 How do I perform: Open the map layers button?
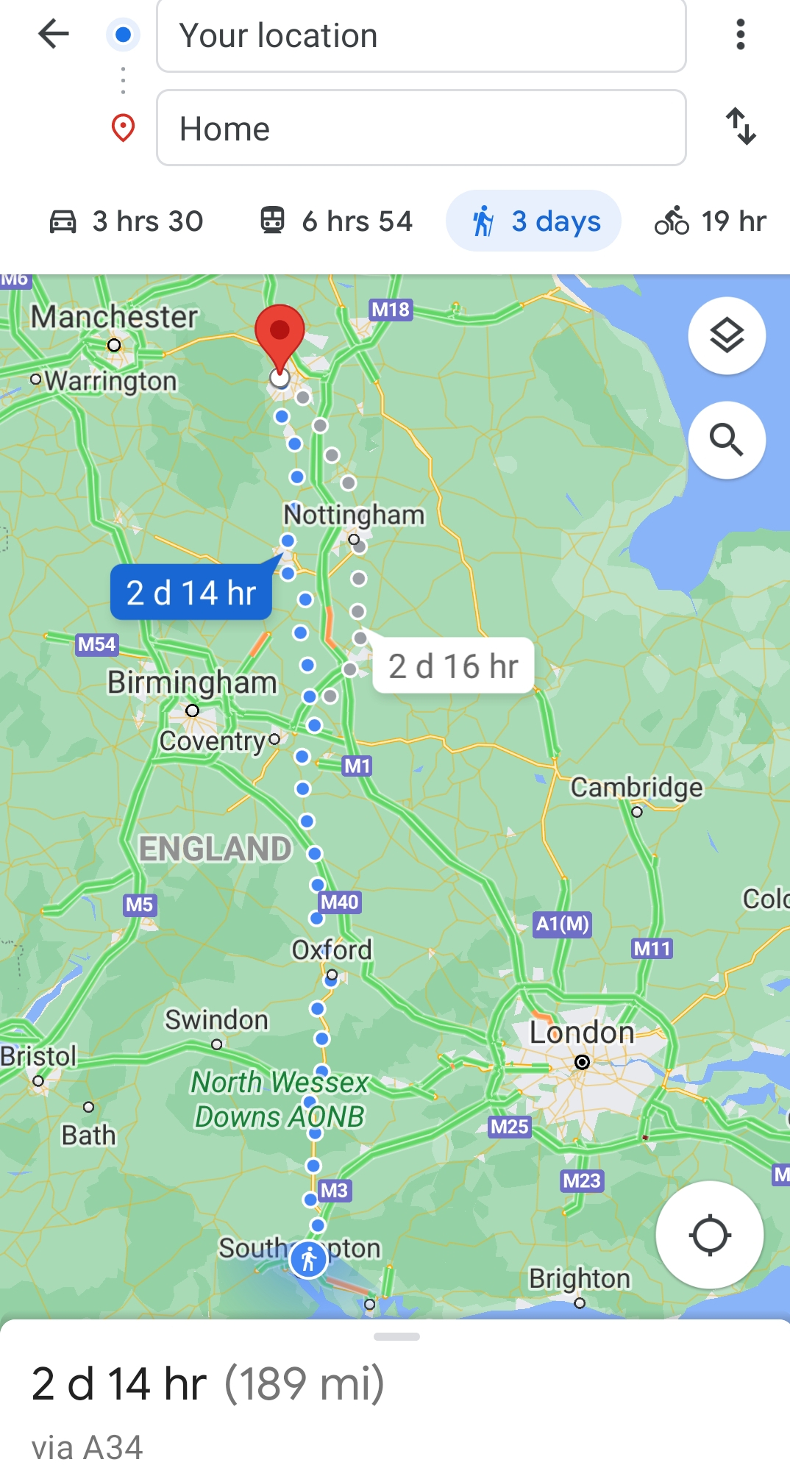[727, 335]
